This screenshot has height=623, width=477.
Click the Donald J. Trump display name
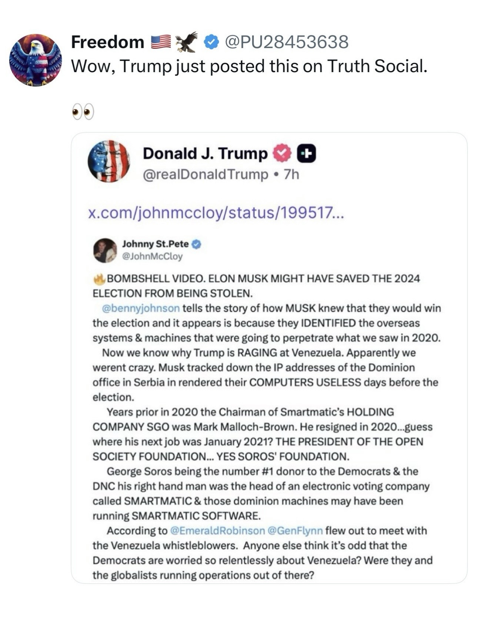tap(205, 153)
